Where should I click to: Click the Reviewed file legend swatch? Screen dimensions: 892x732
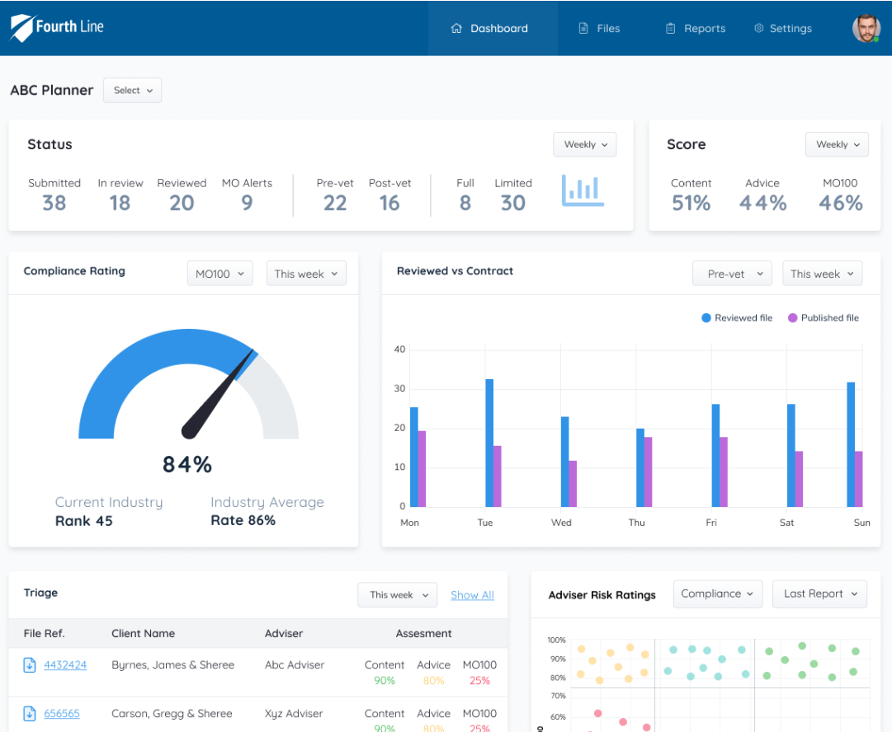pos(706,318)
